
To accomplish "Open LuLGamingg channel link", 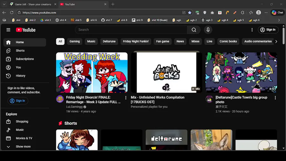I will click(x=74, y=107).
